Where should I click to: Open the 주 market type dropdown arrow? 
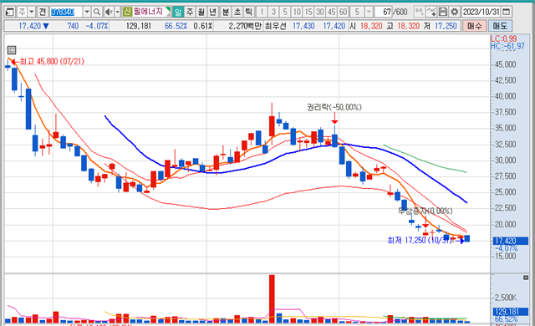[x=32, y=13]
